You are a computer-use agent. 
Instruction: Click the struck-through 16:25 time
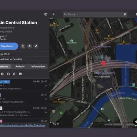tap(36, 108)
